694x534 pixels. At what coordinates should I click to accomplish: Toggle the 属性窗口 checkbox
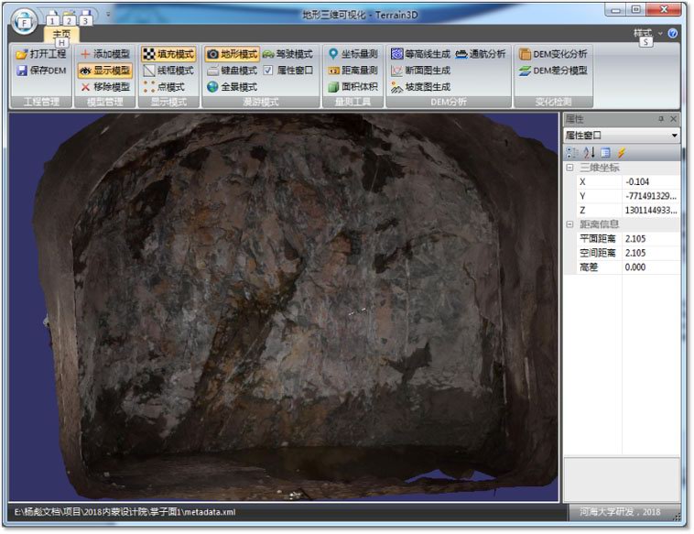coord(268,71)
